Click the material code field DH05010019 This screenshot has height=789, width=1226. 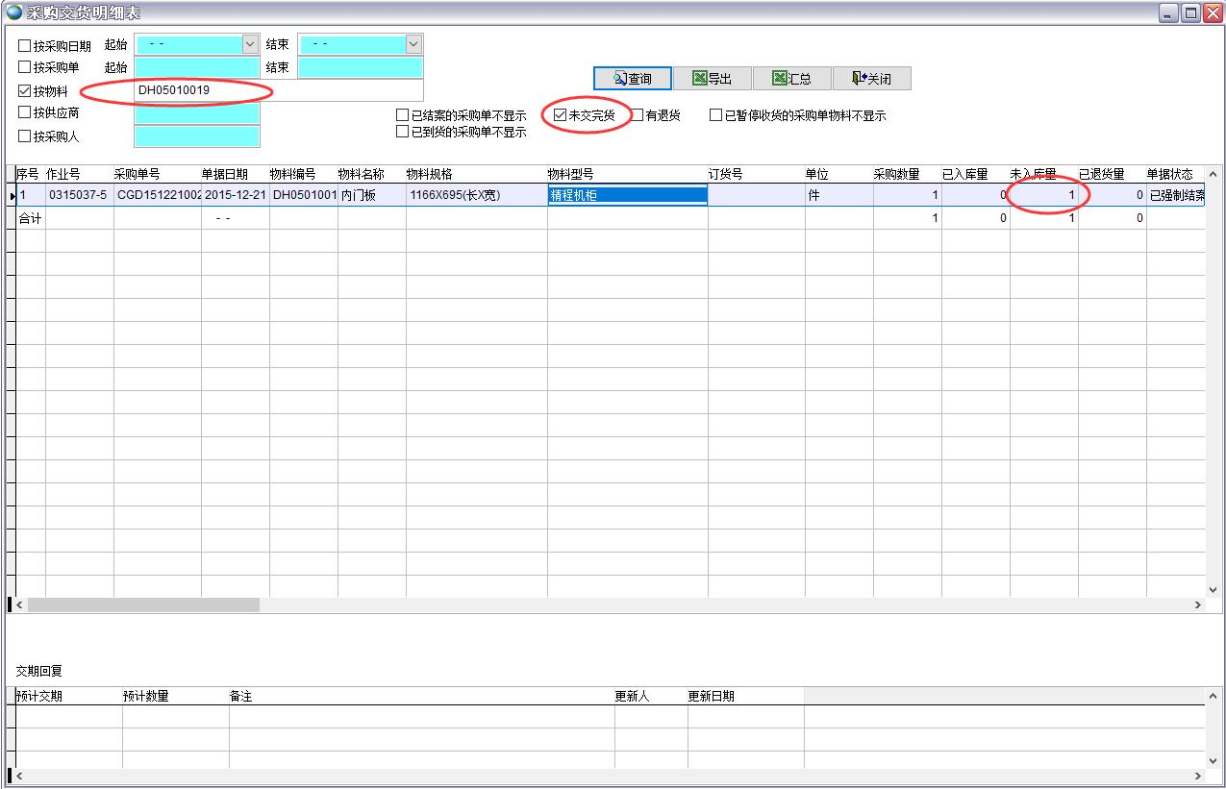(x=279, y=90)
